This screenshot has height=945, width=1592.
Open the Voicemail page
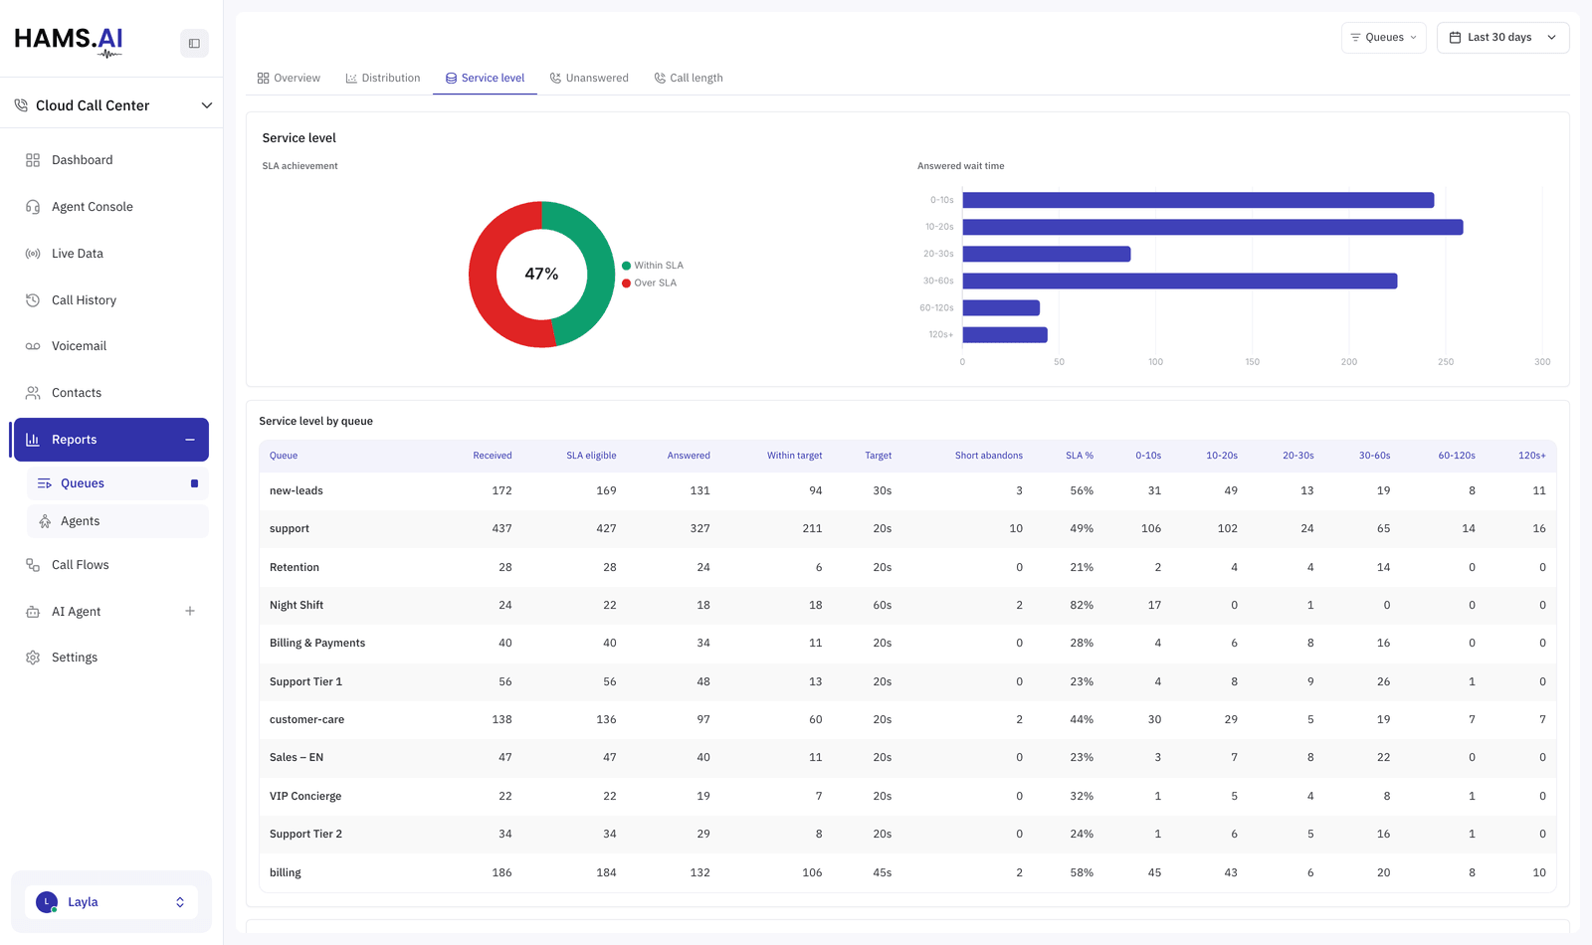pos(111,346)
